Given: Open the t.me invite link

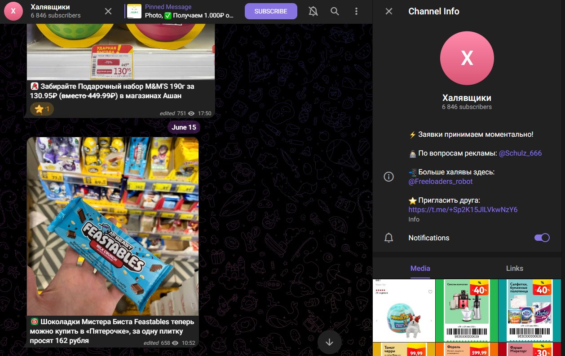Looking at the screenshot, I should click(x=463, y=210).
